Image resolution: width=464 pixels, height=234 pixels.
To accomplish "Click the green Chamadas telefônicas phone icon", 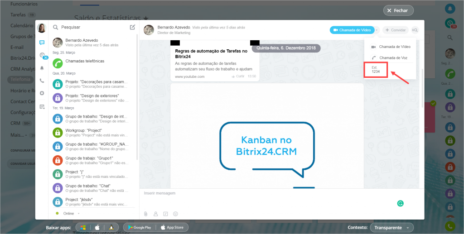I will (58, 63).
